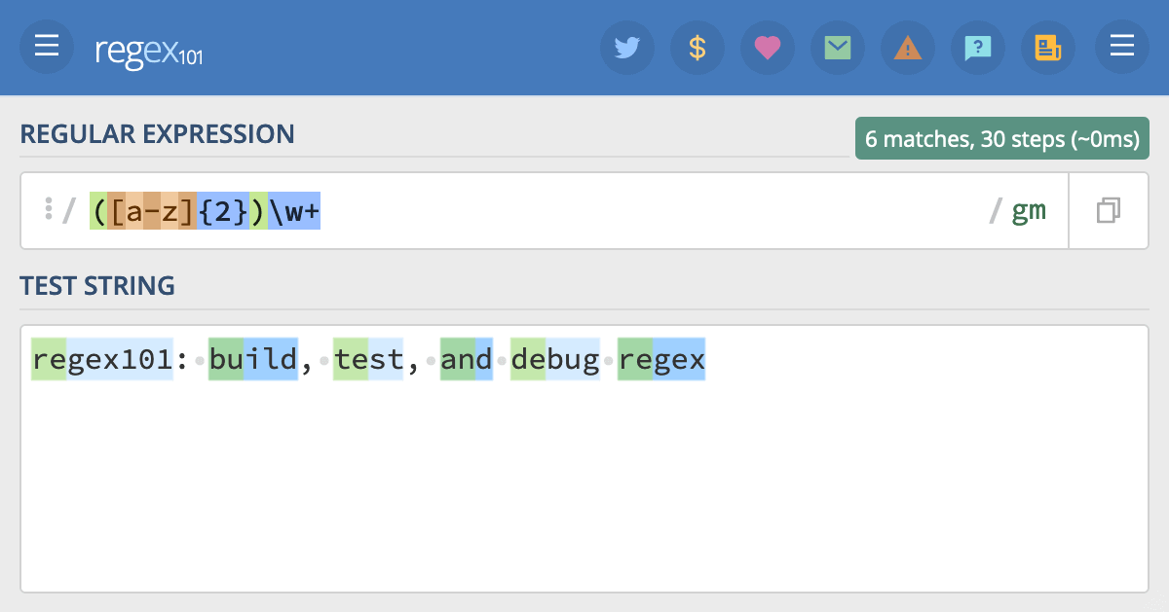1169x612 pixels.
Task: Open the left hamburger menu
Action: click(46, 47)
